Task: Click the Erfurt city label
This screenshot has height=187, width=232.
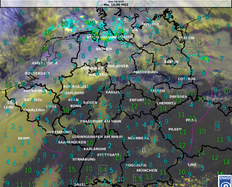Action: pos(137,100)
